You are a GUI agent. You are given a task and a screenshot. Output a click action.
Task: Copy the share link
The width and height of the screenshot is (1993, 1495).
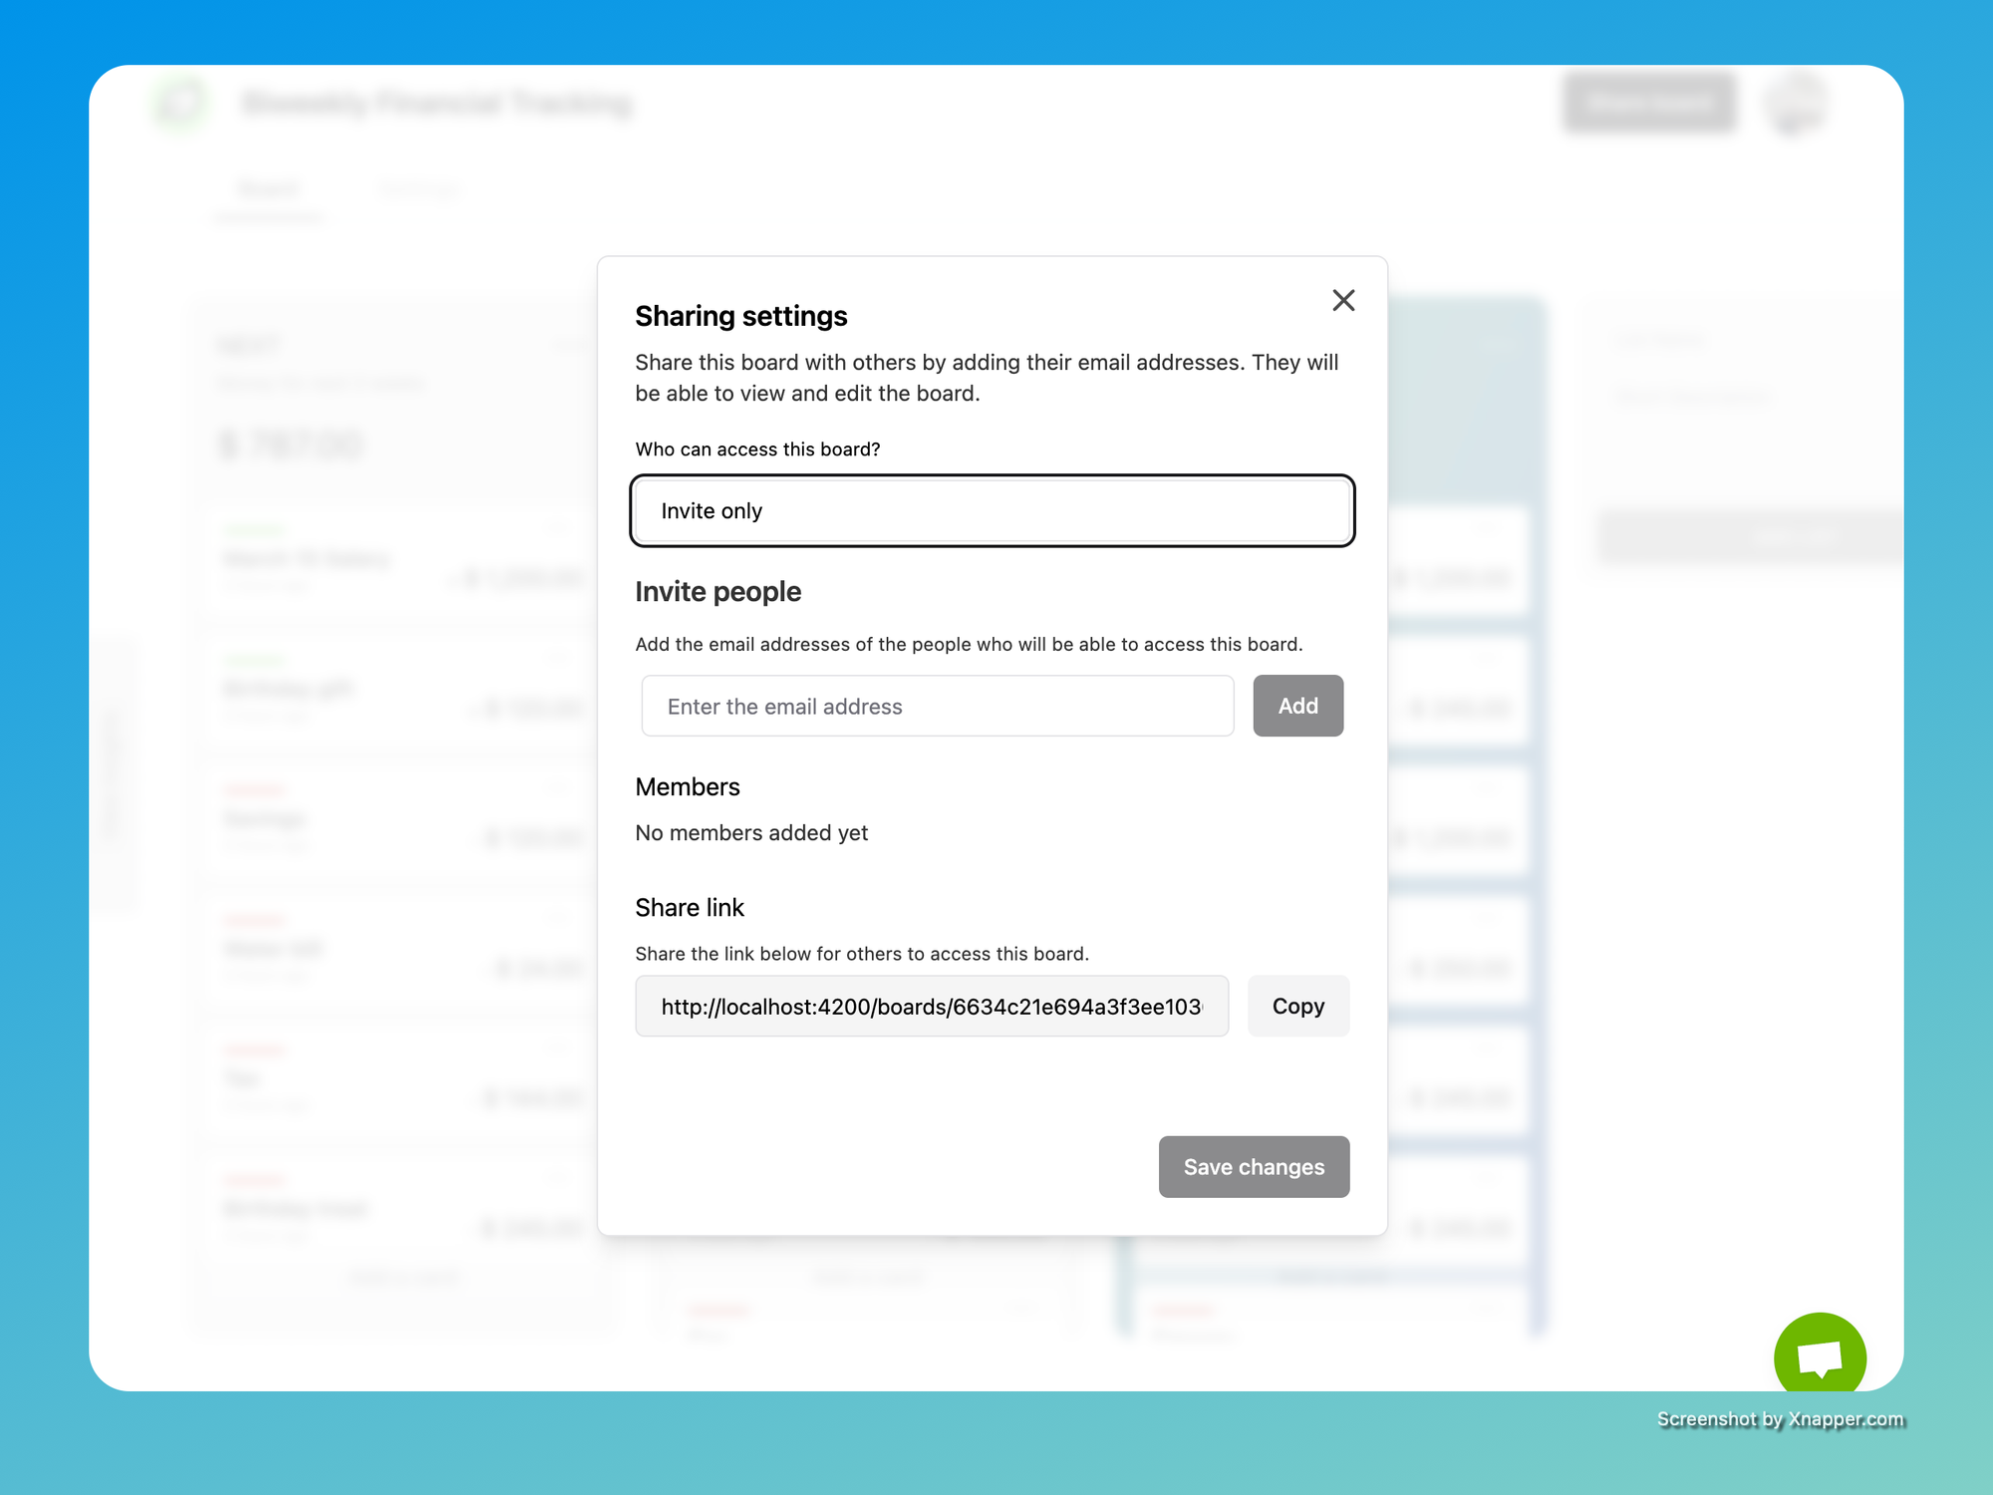1297,1007
